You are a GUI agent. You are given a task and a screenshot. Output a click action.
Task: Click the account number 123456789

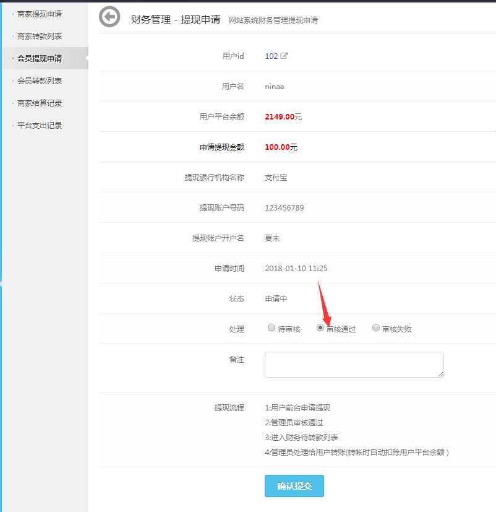click(x=284, y=208)
